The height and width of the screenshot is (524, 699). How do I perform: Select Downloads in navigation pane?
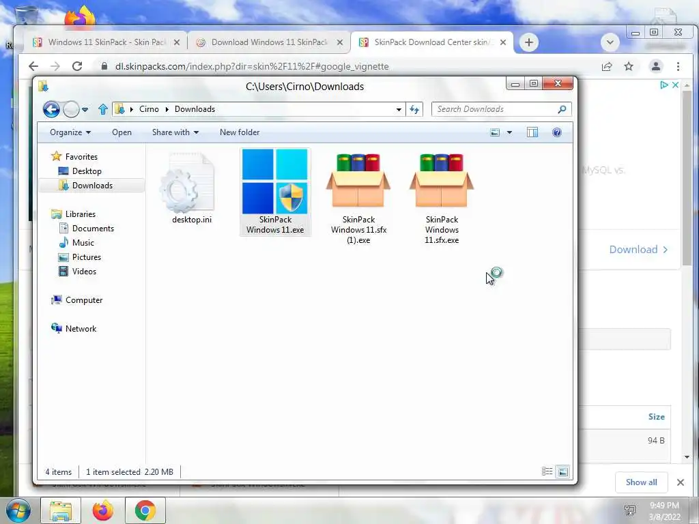(92, 186)
